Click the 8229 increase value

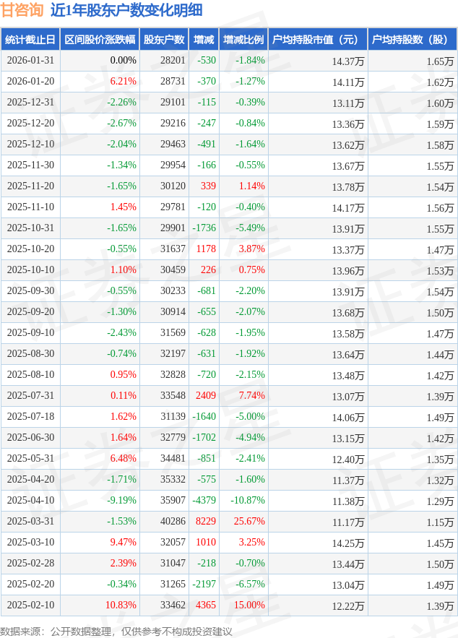coord(206,521)
